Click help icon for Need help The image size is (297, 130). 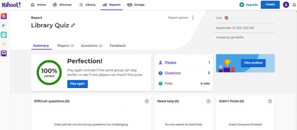click(208, 101)
